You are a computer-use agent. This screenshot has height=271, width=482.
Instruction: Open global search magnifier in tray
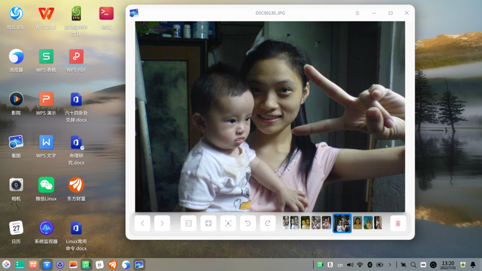413,264
